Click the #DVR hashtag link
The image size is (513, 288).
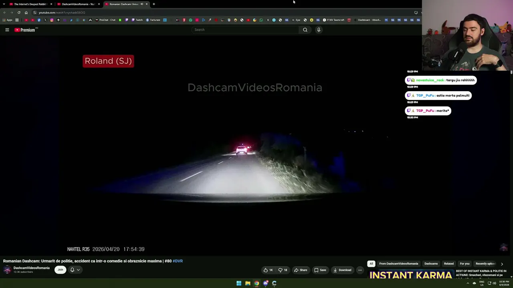click(178, 261)
